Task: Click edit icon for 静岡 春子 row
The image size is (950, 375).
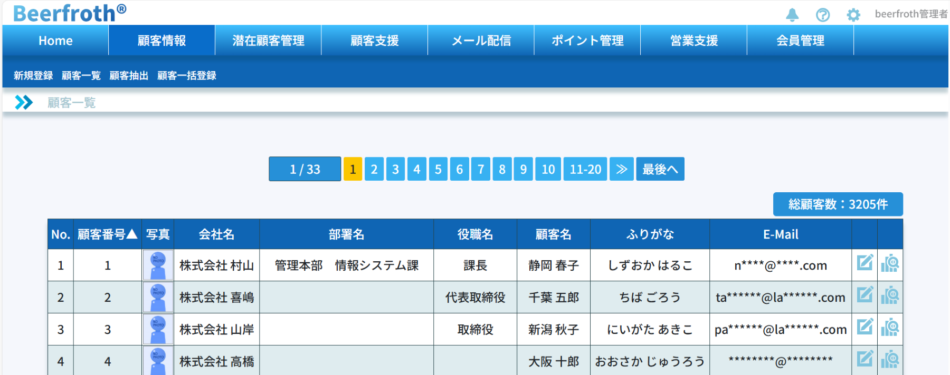Action: click(864, 262)
